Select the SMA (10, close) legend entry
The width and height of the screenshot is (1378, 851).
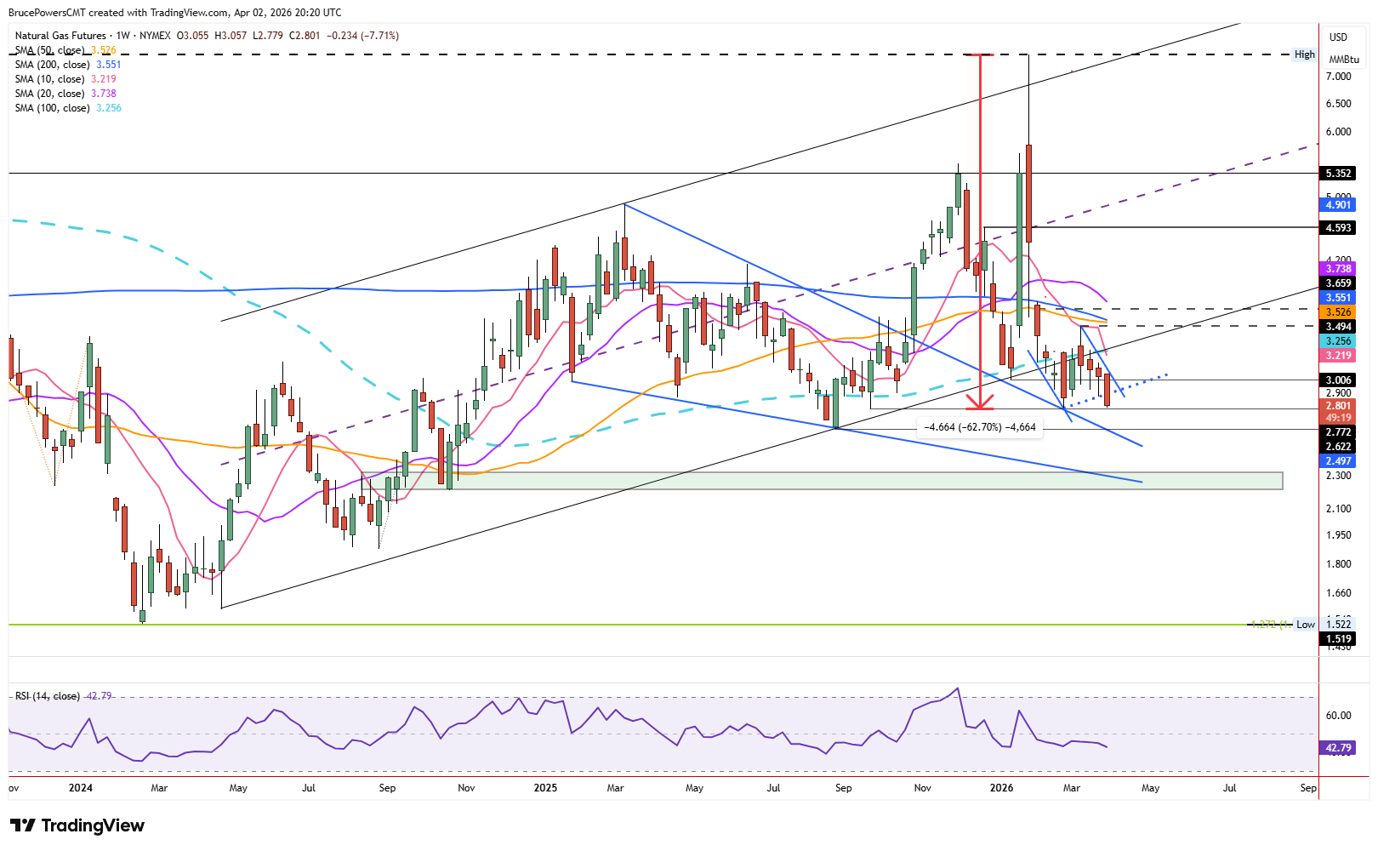click(x=65, y=79)
